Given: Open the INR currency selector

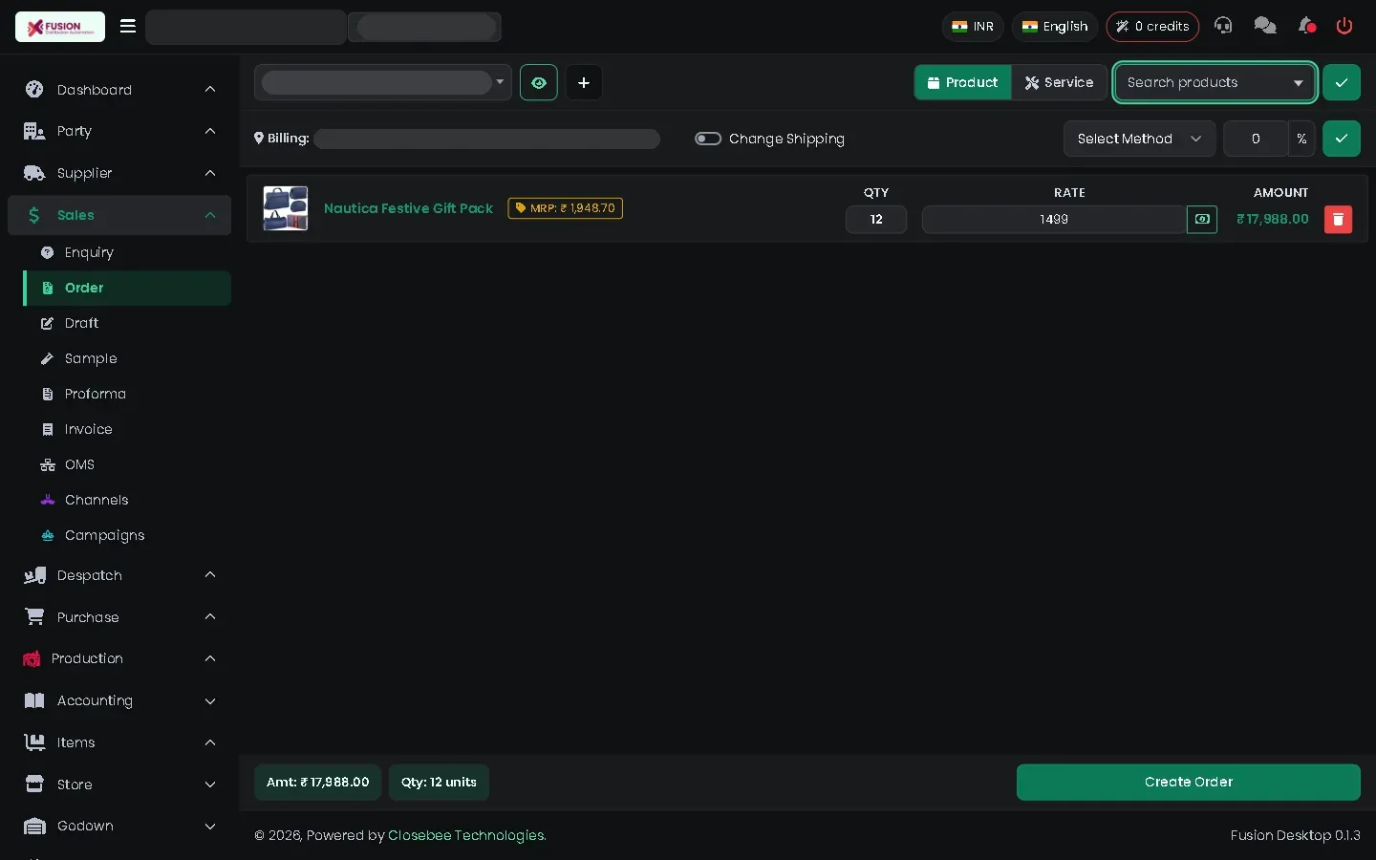Looking at the screenshot, I should 973,27.
